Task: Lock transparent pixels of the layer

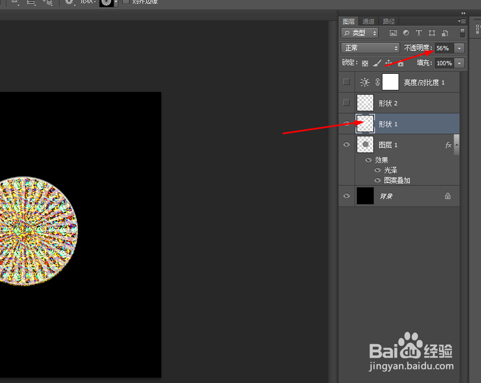Action: click(365, 63)
